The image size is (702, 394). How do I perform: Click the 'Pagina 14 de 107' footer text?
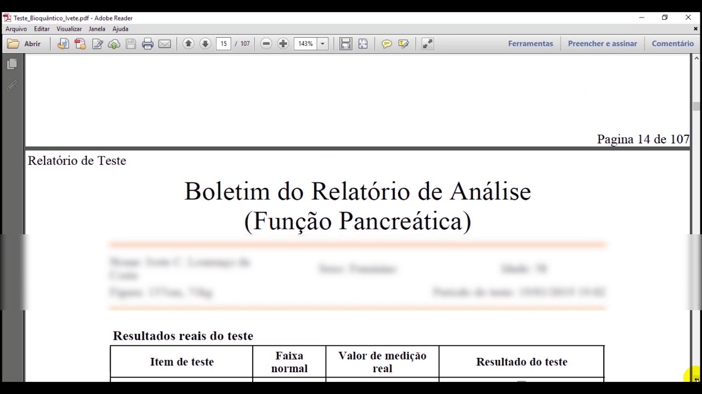(643, 139)
